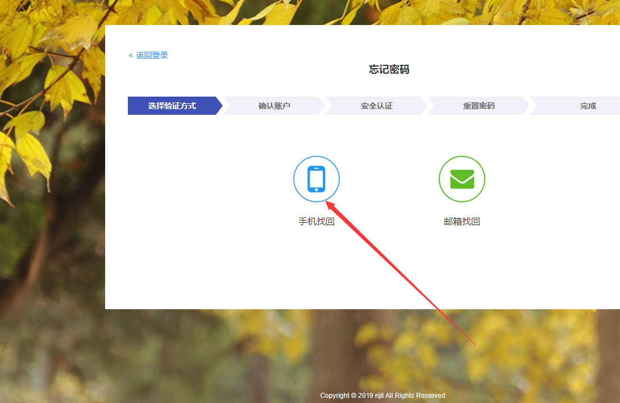Click the empty white area below 手机找回
Viewport: 620px width, 403px height.
pos(317,267)
